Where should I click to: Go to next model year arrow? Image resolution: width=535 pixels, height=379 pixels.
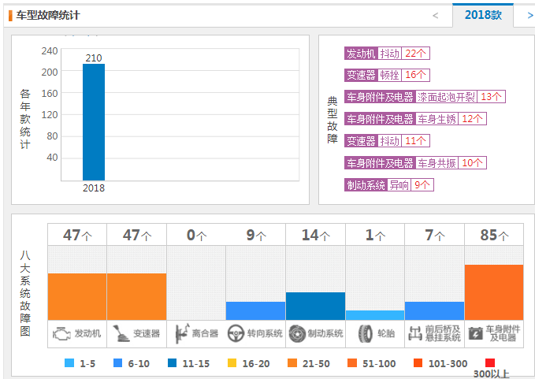[530, 15]
